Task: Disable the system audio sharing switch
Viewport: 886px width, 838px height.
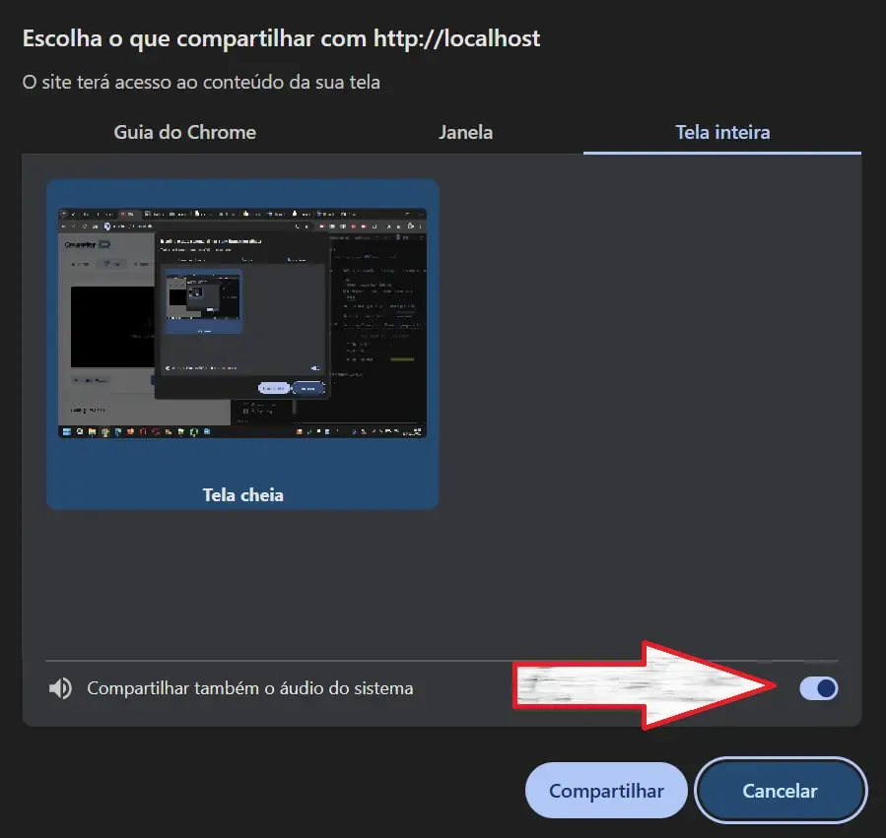Action: coord(818,688)
